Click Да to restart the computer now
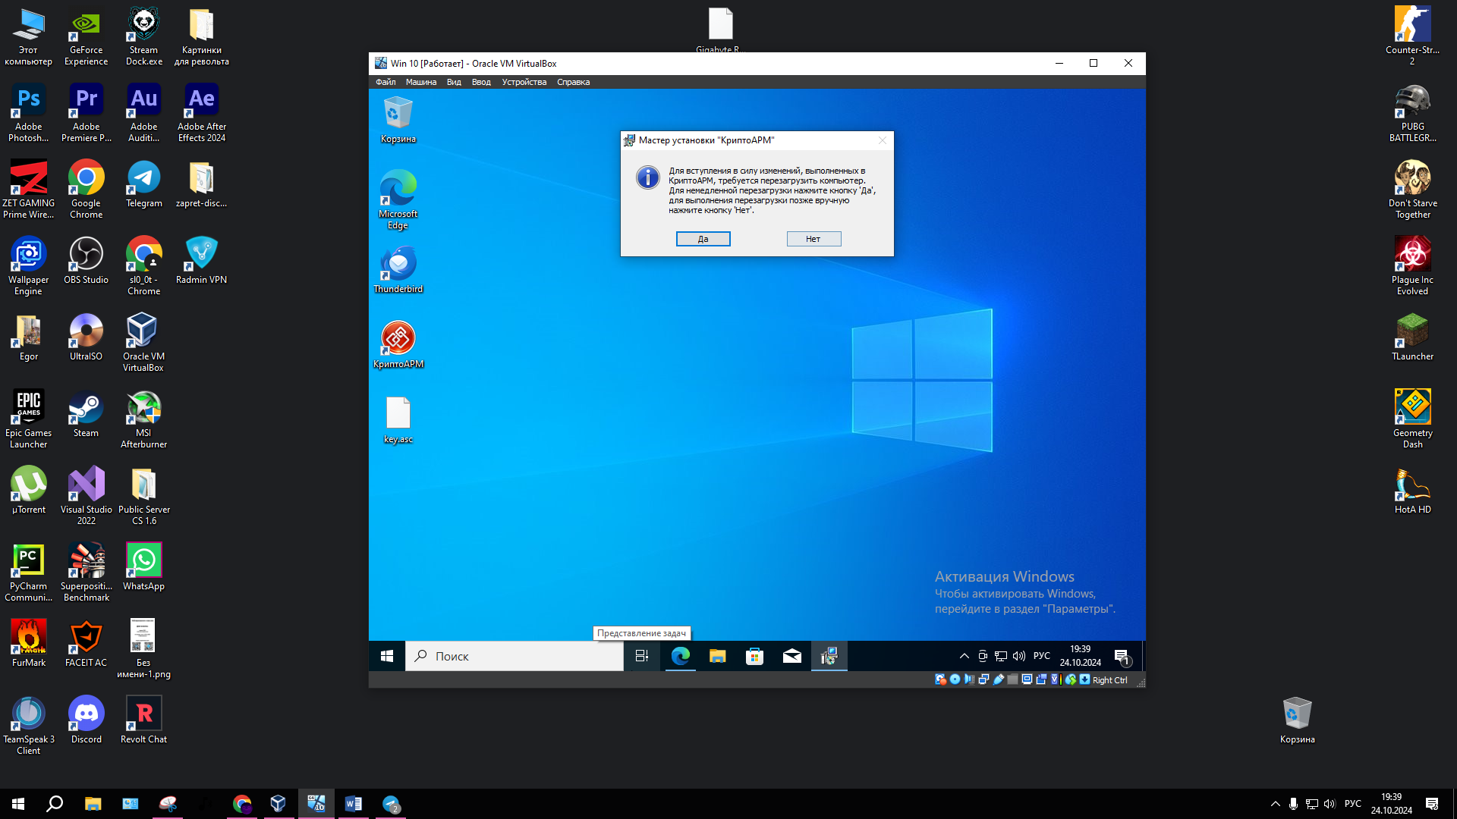Image resolution: width=1457 pixels, height=819 pixels. [x=703, y=239]
